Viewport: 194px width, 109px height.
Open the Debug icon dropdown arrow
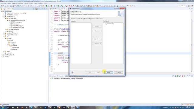tap(56, 6)
